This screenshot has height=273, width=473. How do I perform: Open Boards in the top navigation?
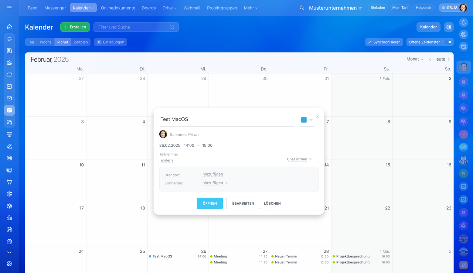149,8
